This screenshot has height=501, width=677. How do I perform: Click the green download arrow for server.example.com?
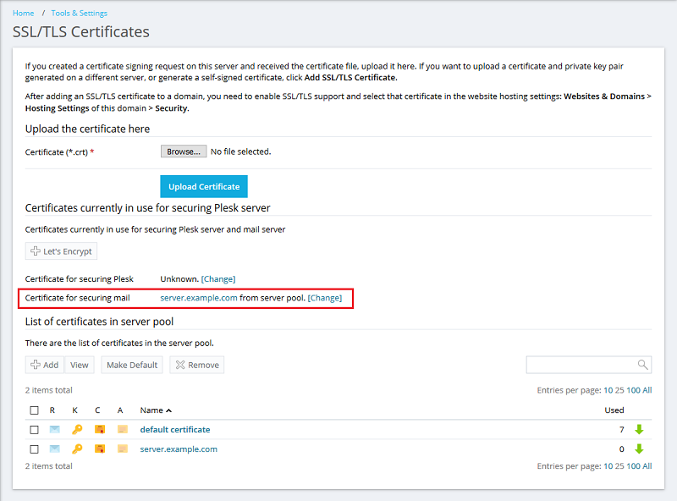point(639,449)
